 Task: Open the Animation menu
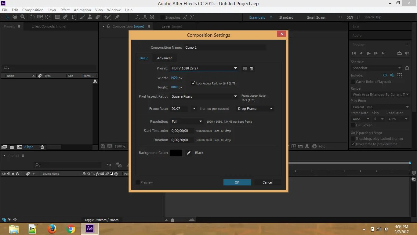pyautogui.click(x=82, y=10)
